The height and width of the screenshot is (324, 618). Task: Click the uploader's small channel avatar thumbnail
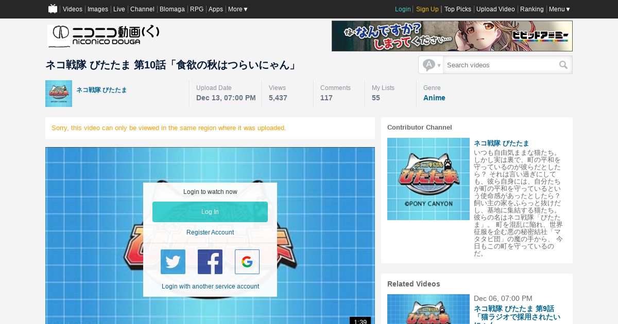click(x=59, y=94)
